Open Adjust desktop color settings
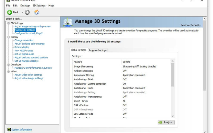Image resolution: width=213 pixels, height=133 pixels. point(30,44)
